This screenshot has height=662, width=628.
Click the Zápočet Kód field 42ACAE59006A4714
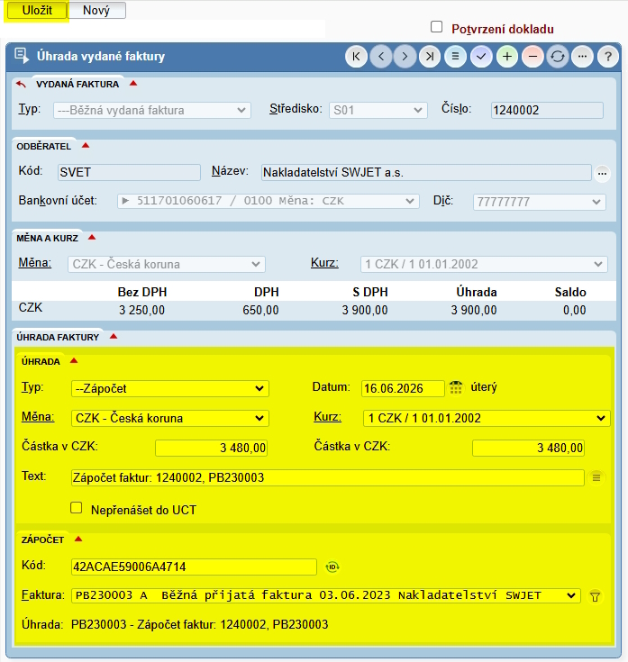tap(194, 567)
